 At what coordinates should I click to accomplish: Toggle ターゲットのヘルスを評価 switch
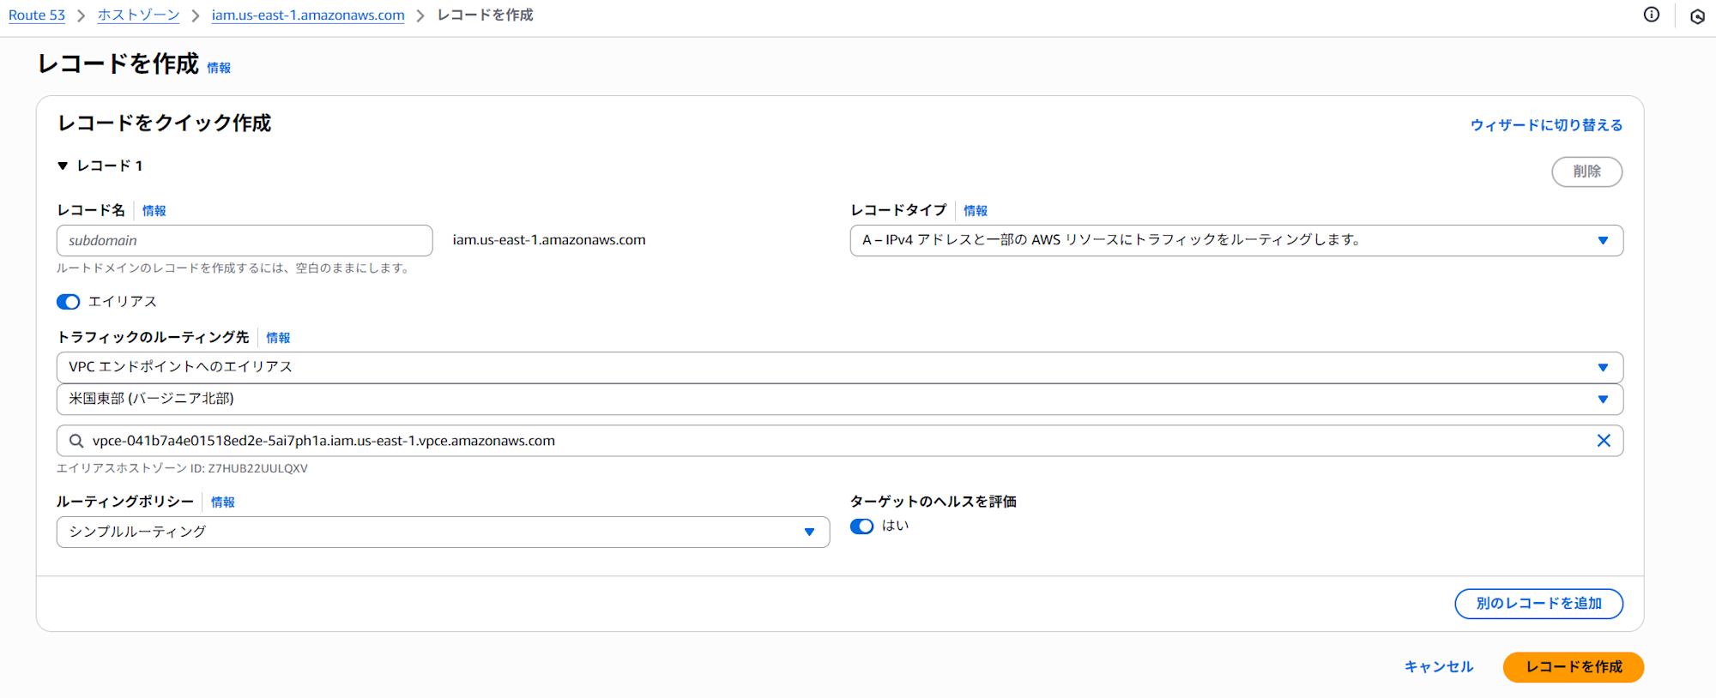tap(861, 527)
